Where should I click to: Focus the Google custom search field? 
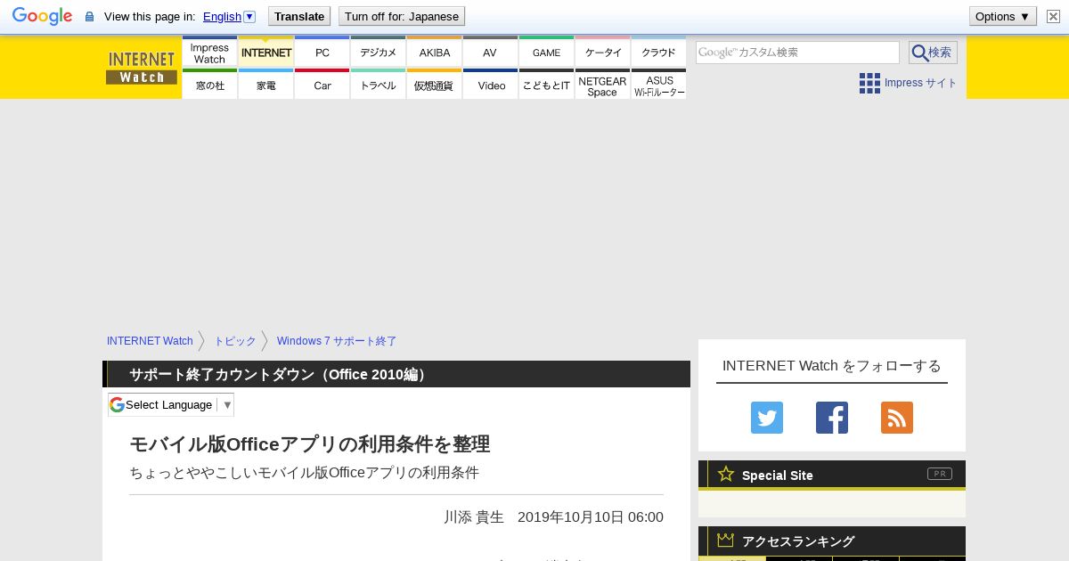click(797, 53)
